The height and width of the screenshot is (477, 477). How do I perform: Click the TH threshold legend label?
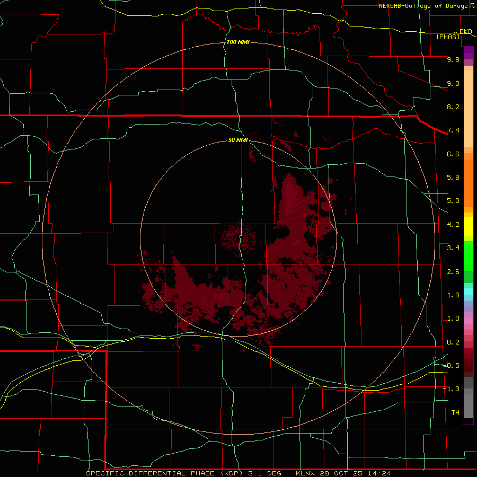coord(455,413)
